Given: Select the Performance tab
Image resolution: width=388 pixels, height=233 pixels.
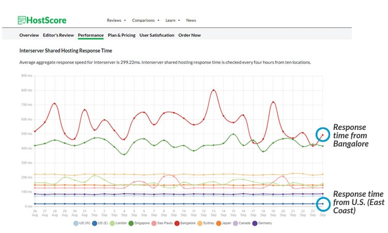Looking at the screenshot, I should pyautogui.click(x=91, y=35).
